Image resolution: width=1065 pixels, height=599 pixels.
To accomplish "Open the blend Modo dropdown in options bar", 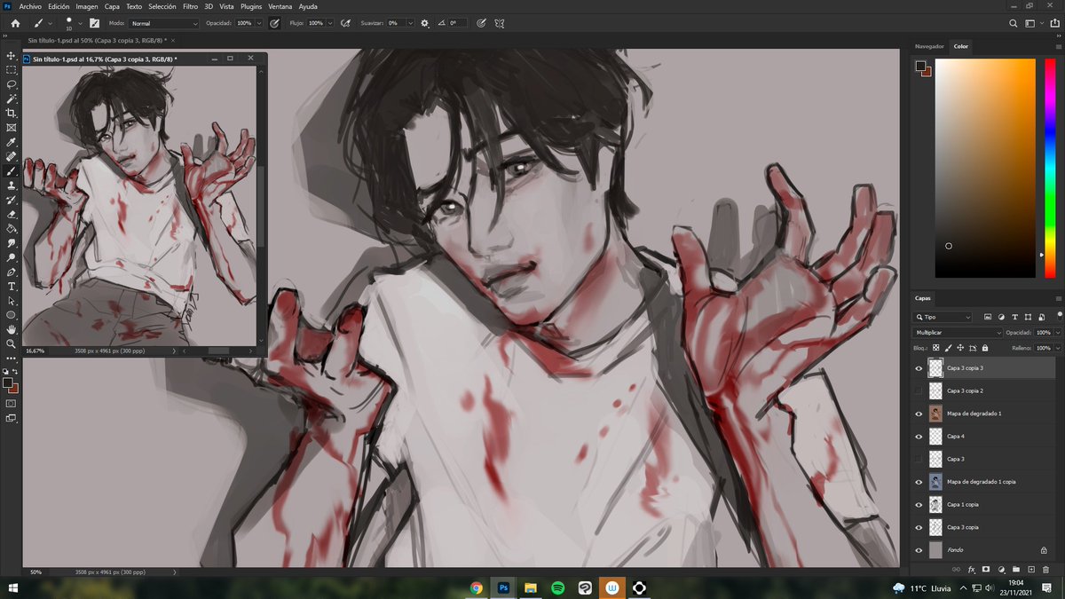I will point(164,23).
